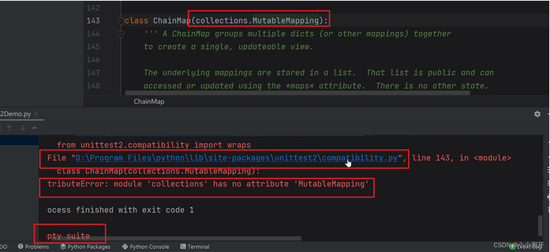550x252 pixels.
Task: Click the ChainMap breadcrumb below the editor
Action: (149, 101)
